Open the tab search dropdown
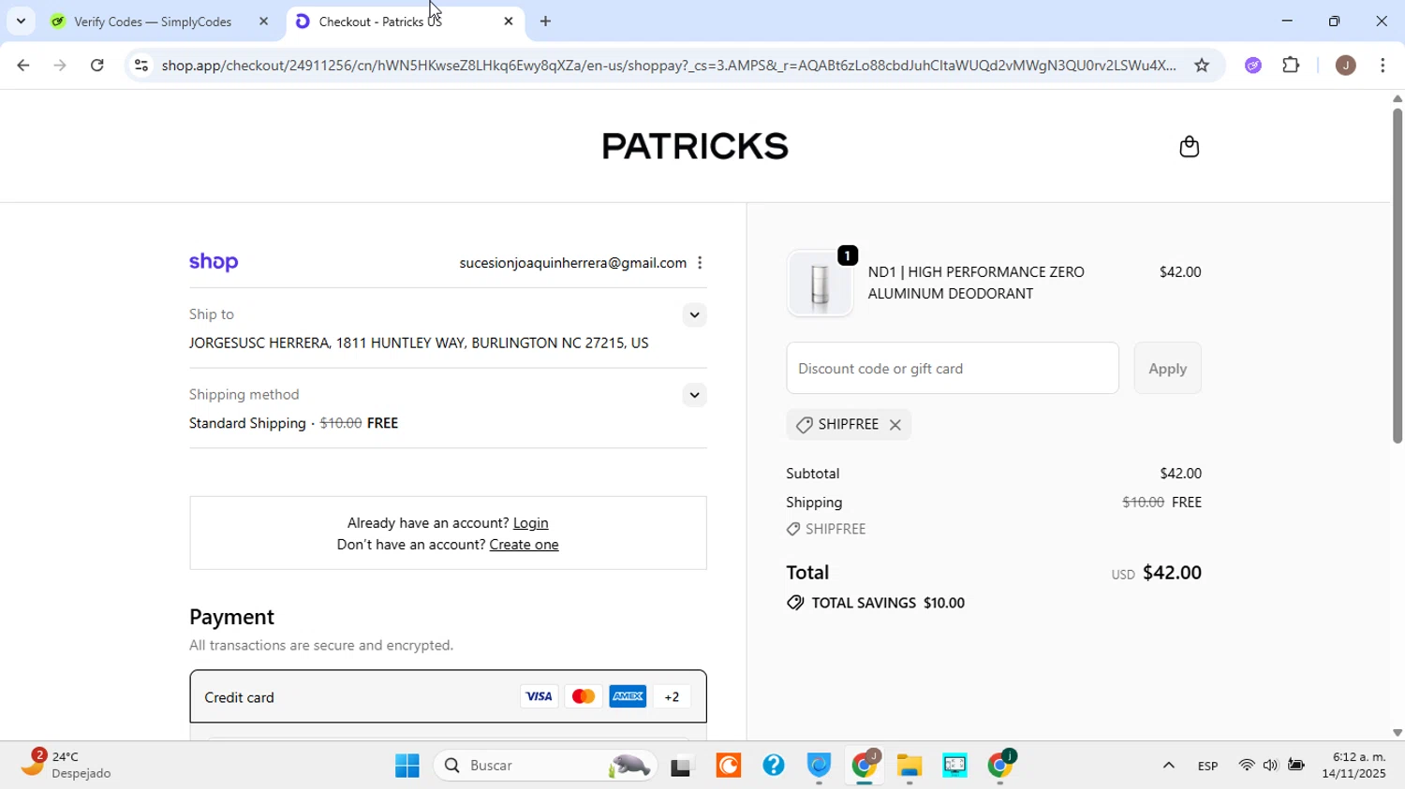The height and width of the screenshot is (789, 1405). pos(21,21)
